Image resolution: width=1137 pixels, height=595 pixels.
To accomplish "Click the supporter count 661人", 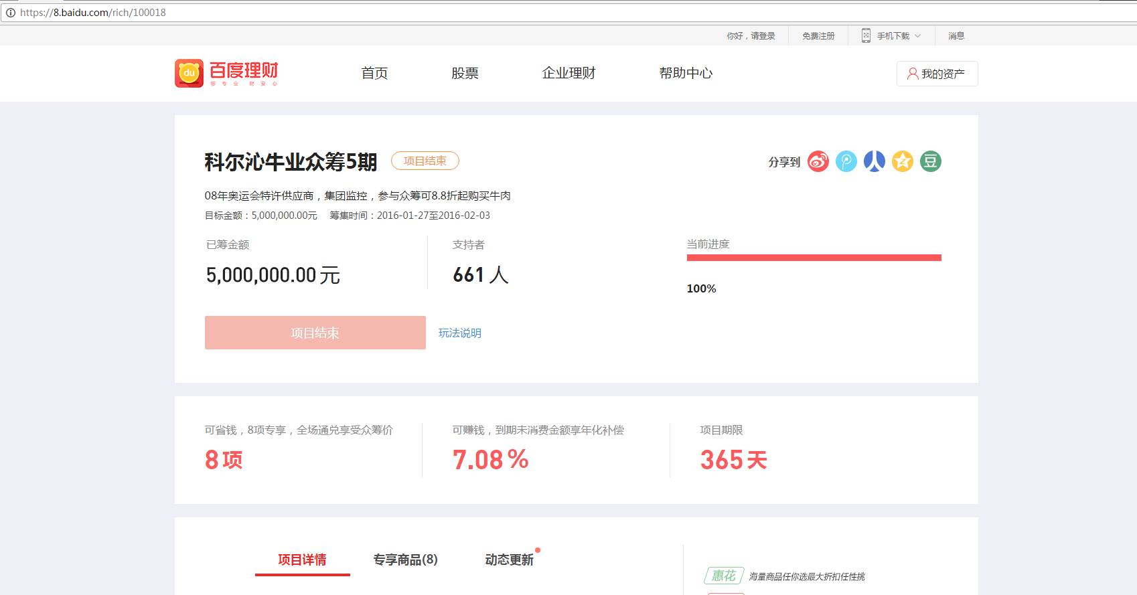I will (481, 275).
